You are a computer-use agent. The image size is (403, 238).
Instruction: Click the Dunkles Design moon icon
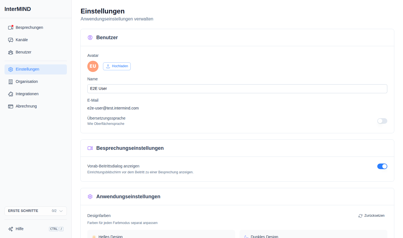(x=246, y=237)
